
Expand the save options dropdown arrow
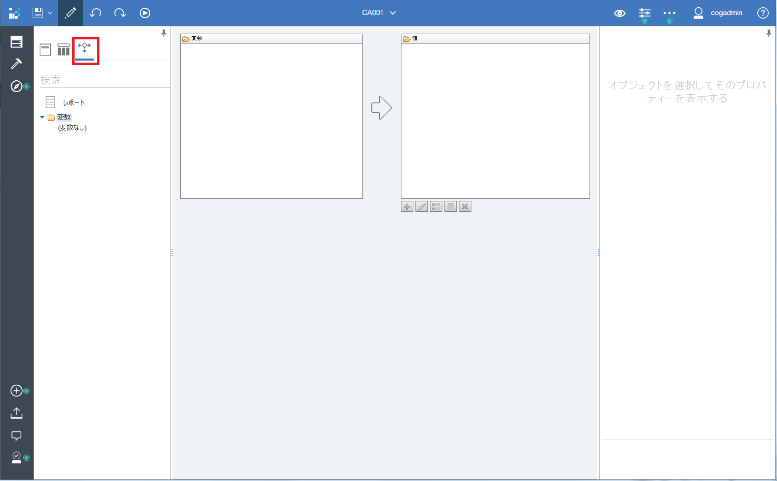50,13
